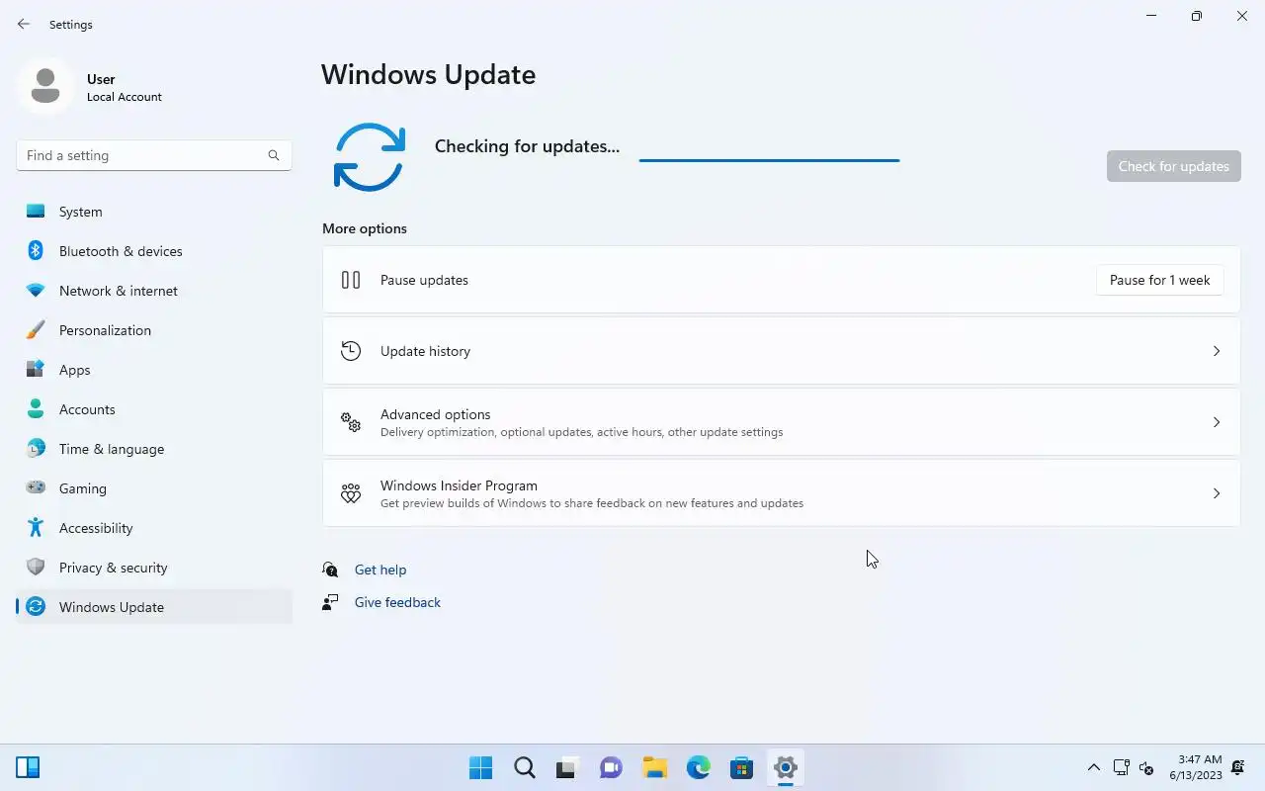Show hidden icons tray chevron
Screen dimensions: 1265x791
(1094, 767)
